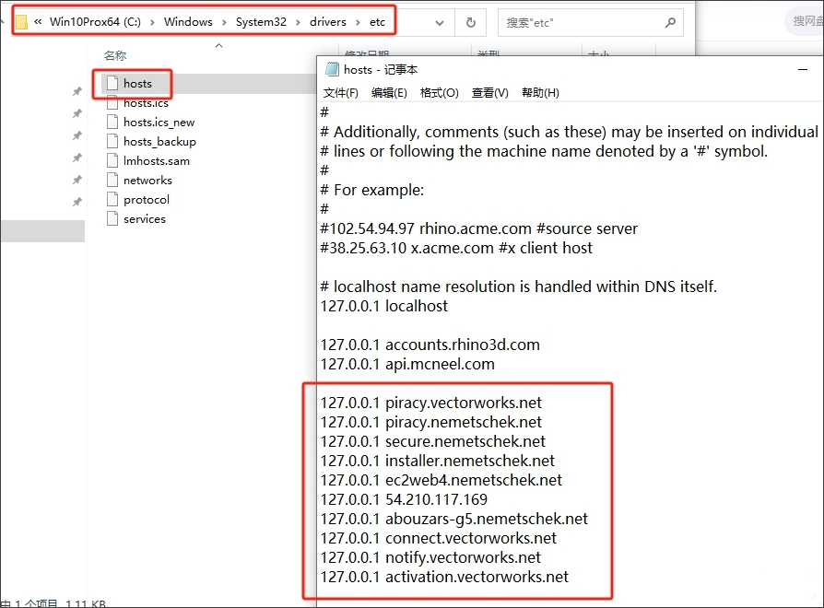Click the piracy.nemetschek.net line
Viewport: 824px width, 608px height.
[x=431, y=423]
